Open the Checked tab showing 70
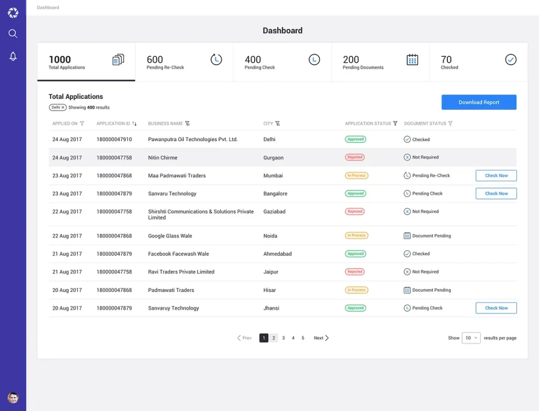The height and width of the screenshot is (411, 539). click(x=478, y=62)
